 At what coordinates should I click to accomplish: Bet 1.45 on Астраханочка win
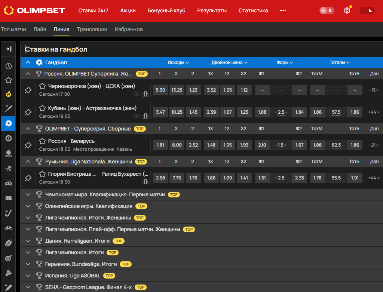pos(193,112)
